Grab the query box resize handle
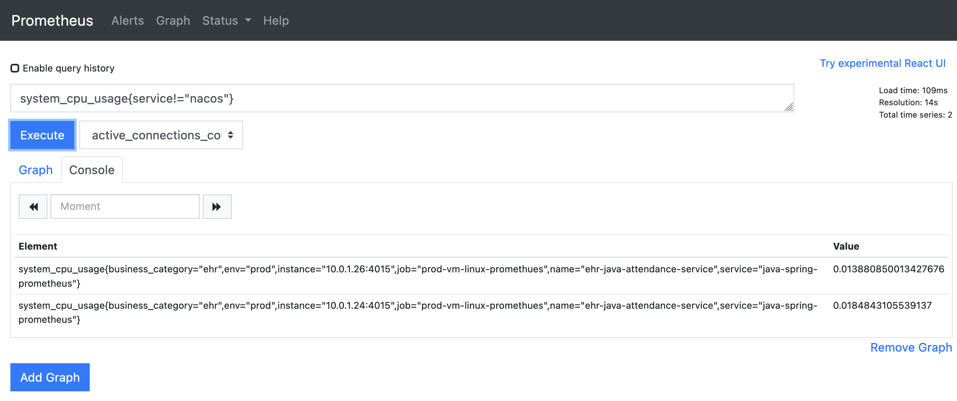957x401 pixels. (788, 107)
